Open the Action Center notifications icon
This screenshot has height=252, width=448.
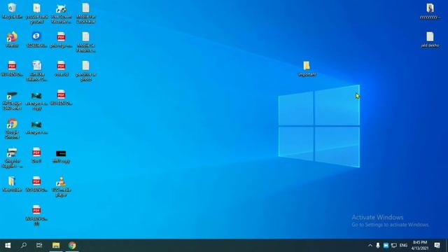(x=437, y=246)
